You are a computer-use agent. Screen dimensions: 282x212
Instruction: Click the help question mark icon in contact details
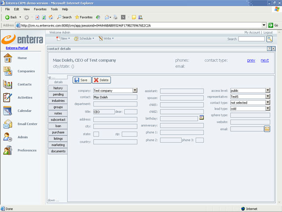tap(269, 49)
